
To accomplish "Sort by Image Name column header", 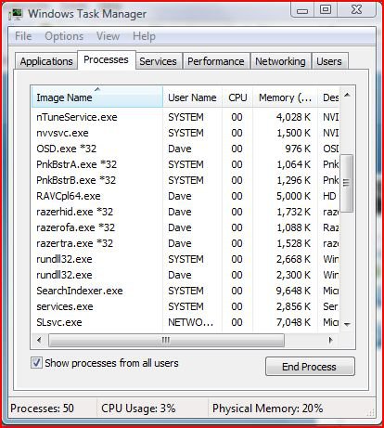I will [97, 97].
